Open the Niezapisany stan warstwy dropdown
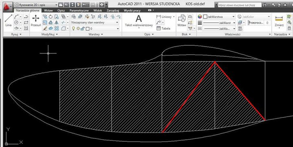The height and width of the screenshot is (147, 293). 95,23
